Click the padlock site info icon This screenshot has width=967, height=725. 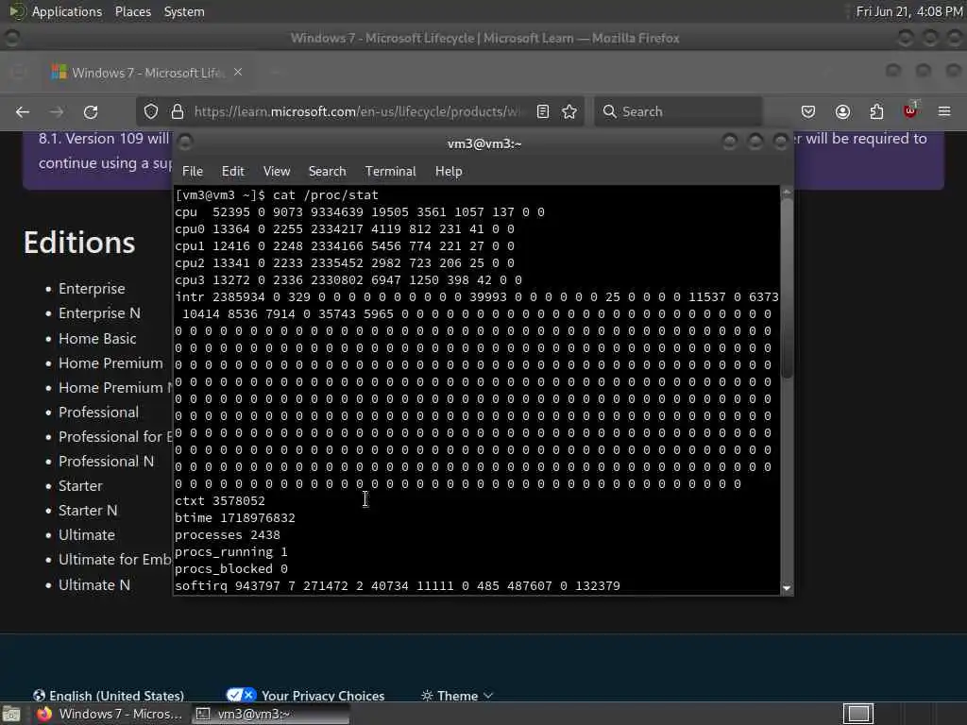coord(178,111)
